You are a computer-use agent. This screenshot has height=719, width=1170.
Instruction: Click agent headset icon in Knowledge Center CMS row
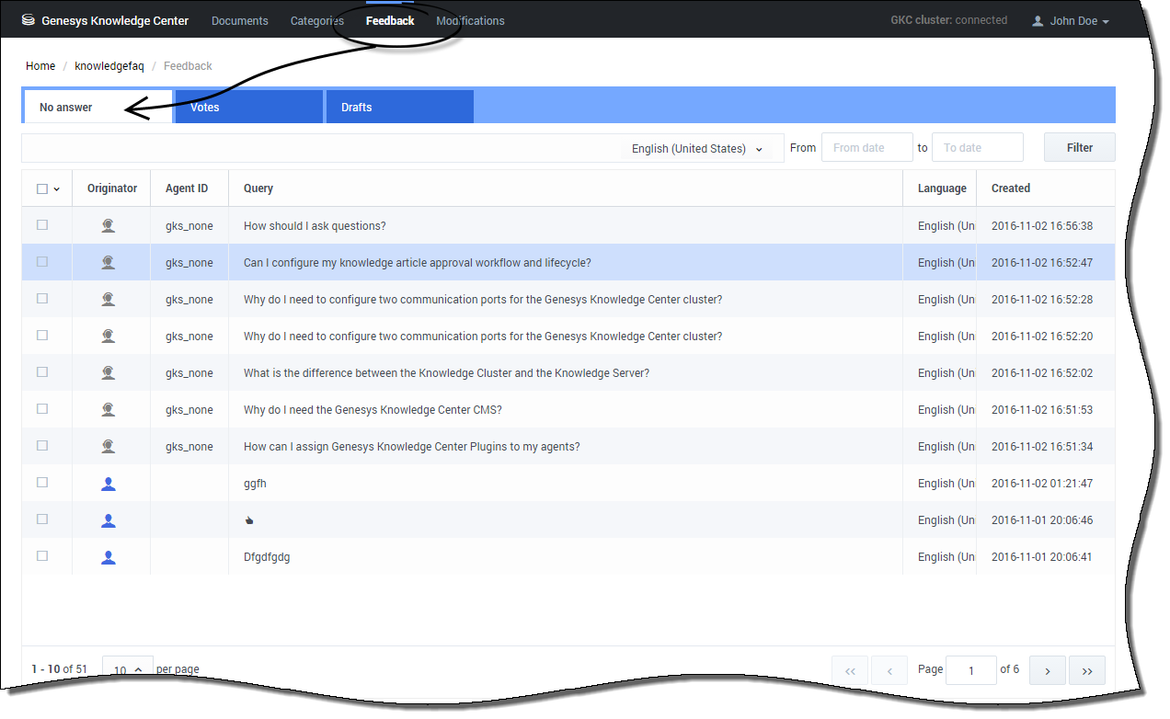pos(109,409)
